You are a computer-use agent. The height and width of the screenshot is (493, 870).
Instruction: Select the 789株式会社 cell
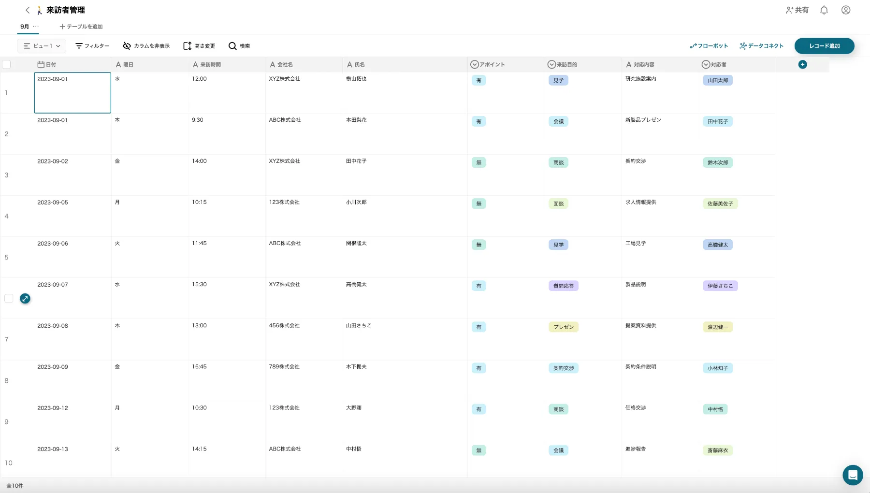pyautogui.click(x=304, y=380)
